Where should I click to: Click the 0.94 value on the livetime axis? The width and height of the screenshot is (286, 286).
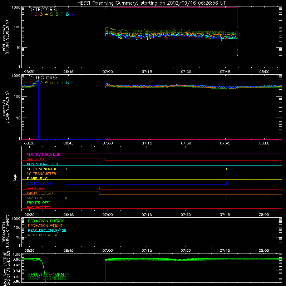click(x=16, y=271)
